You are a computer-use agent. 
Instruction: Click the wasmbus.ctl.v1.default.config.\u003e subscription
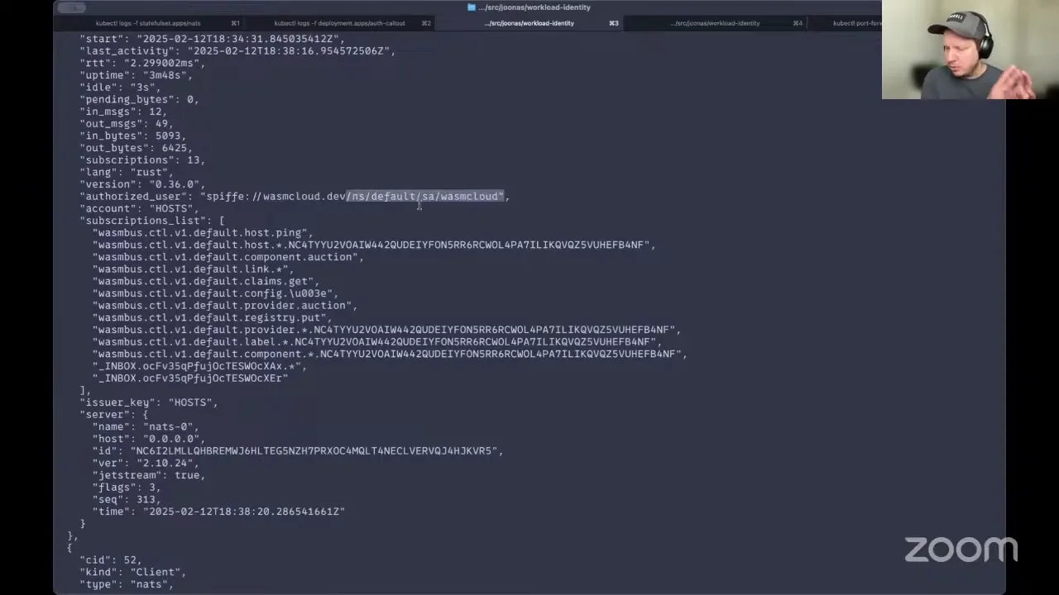point(215,293)
